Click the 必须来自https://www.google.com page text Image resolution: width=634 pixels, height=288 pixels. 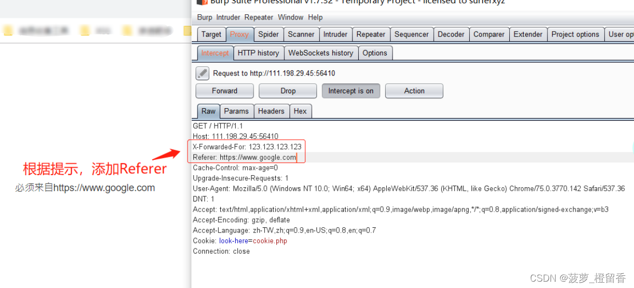point(85,188)
